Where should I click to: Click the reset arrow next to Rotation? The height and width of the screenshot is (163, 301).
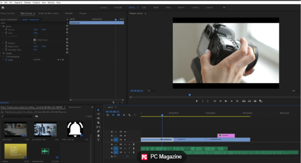tap(67, 43)
